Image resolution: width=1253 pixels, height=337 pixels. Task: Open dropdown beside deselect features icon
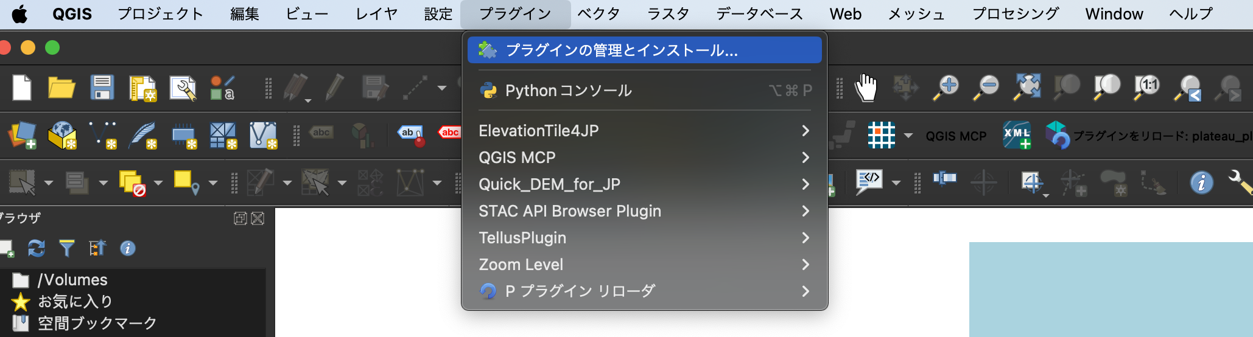tap(158, 182)
